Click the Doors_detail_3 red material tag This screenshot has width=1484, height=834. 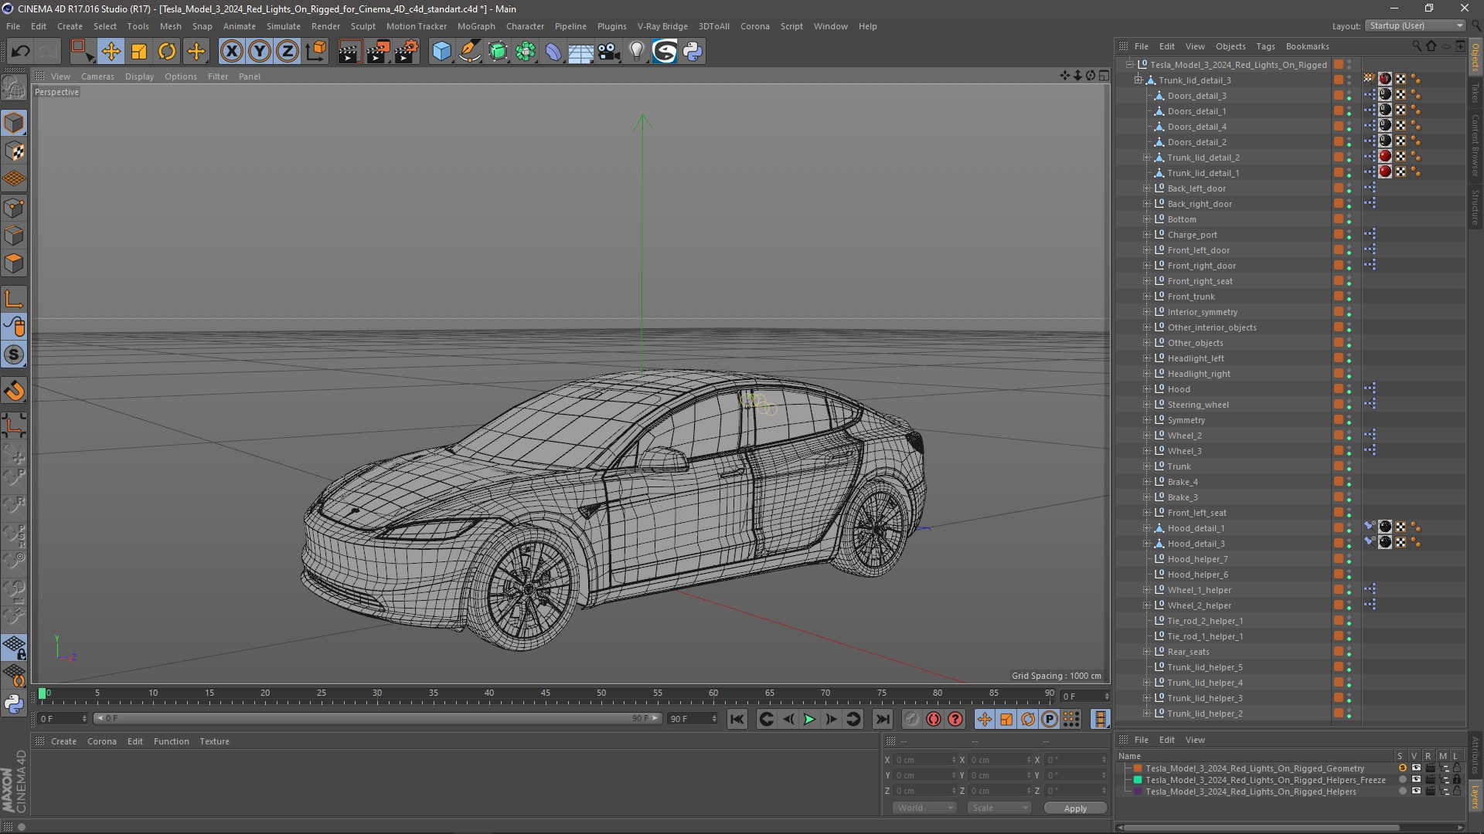pos(1385,95)
